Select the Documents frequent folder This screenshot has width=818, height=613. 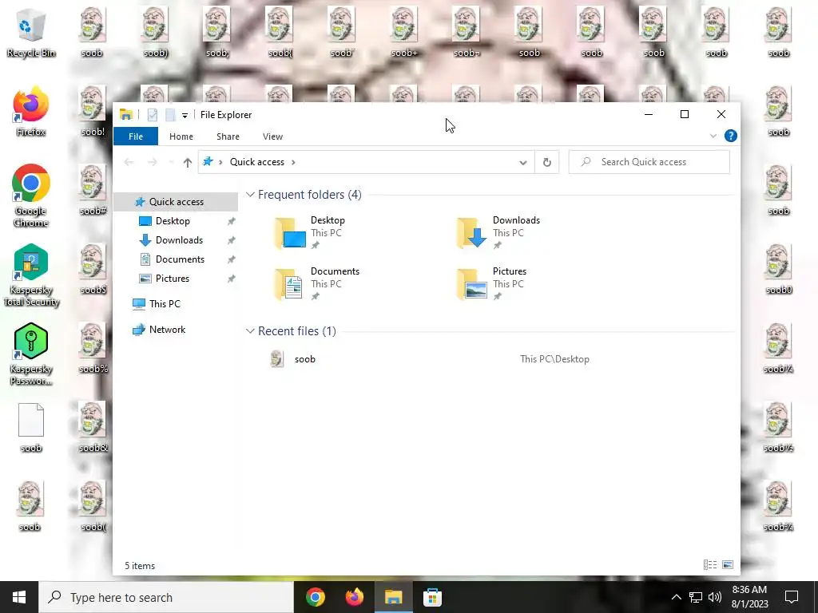(318, 283)
